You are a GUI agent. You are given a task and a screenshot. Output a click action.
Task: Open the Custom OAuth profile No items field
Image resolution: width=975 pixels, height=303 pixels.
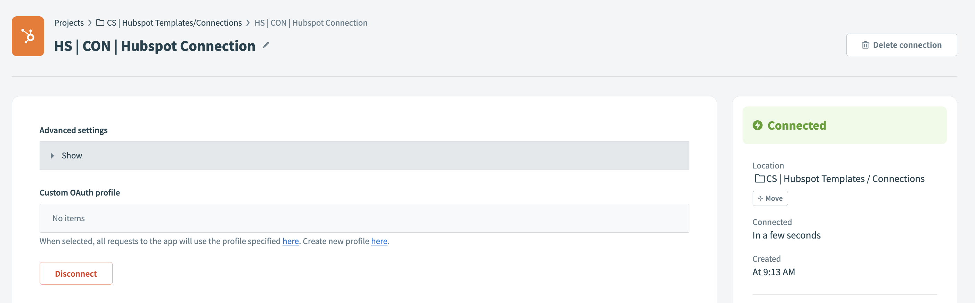tap(364, 218)
